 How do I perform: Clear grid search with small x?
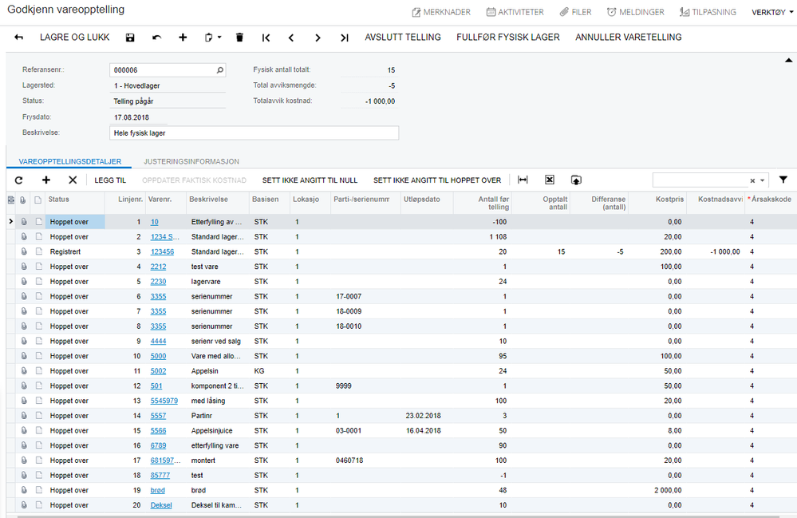point(753,181)
